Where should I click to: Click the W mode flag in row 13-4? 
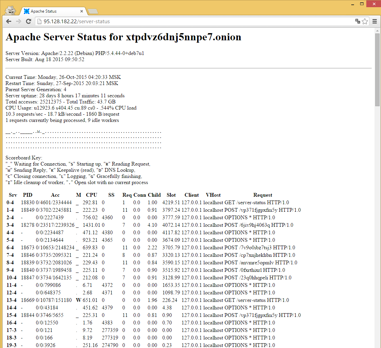coord(79,301)
